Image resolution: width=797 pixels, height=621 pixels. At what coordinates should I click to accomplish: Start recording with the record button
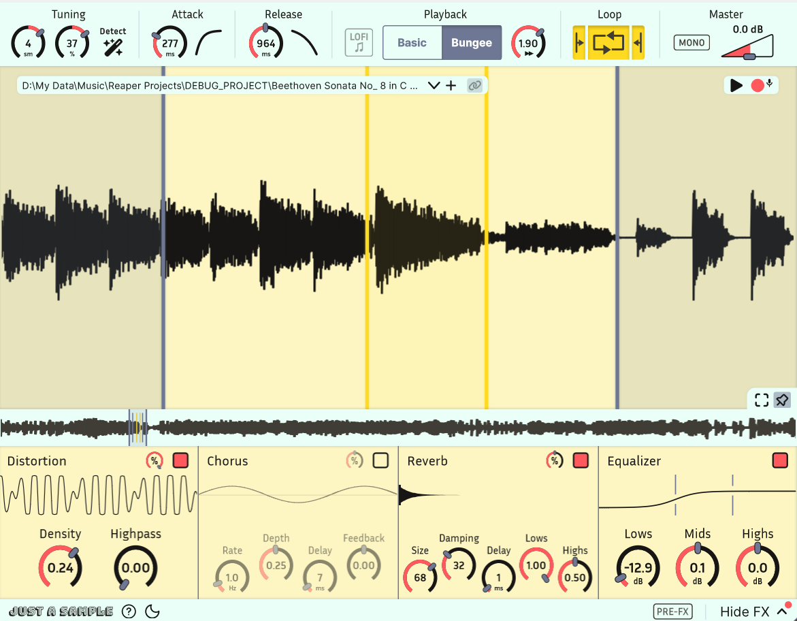click(758, 85)
